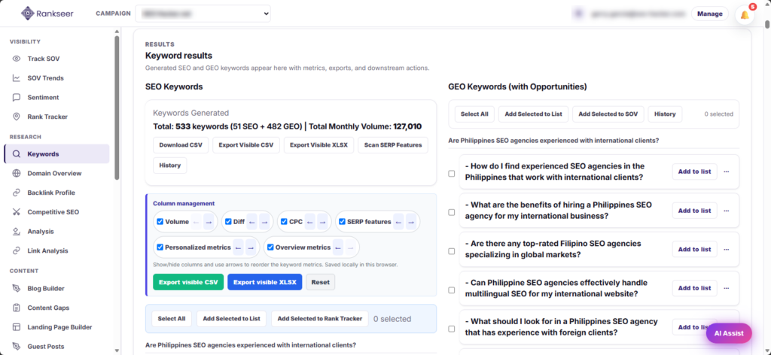Open the Campaign dropdown
Image resolution: width=771 pixels, height=355 pixels.
[x=203, y=14]
